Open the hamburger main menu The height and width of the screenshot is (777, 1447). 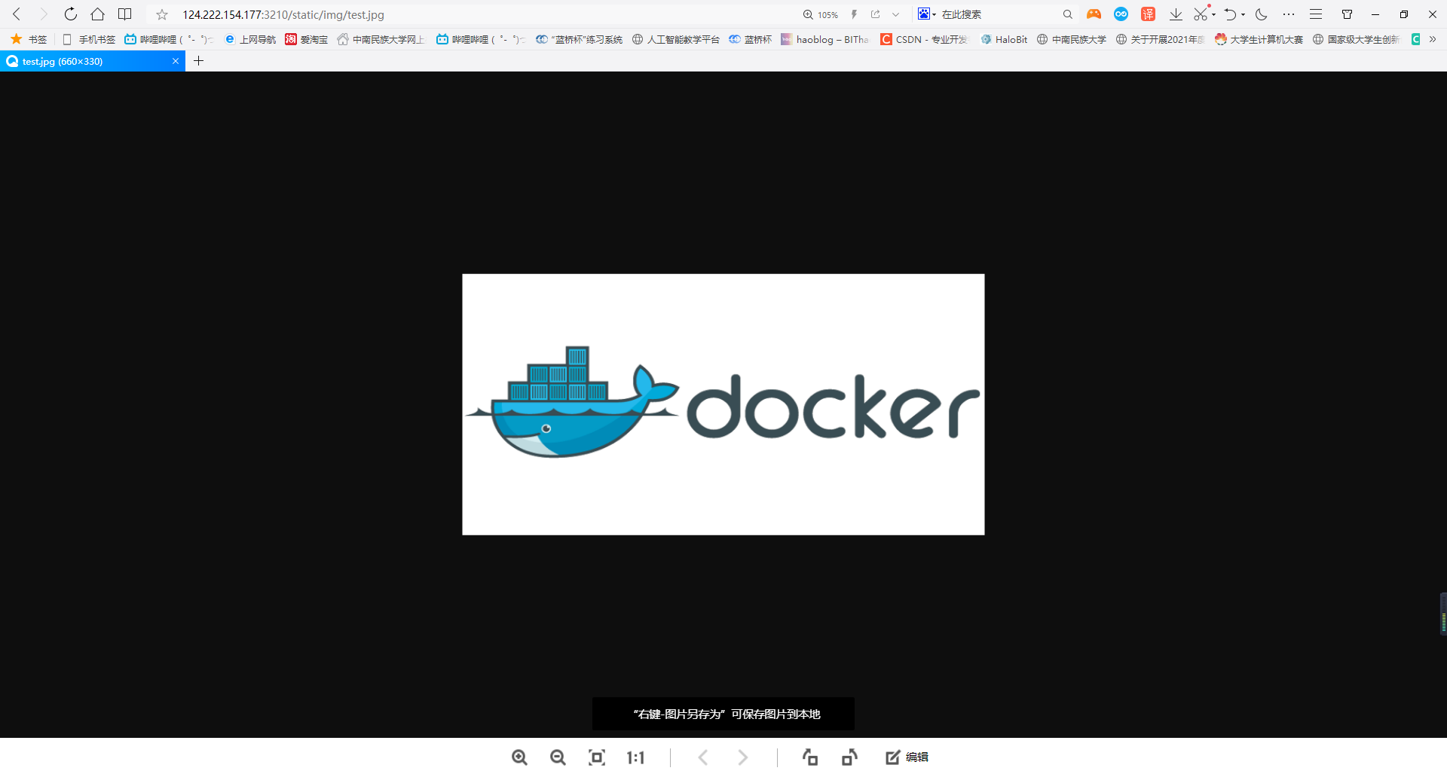pyautogui.click(x=1316, y=14)
